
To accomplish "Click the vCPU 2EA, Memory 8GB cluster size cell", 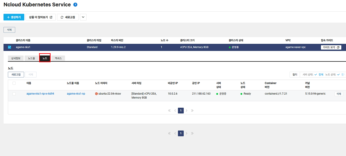I will coord(194,47).
